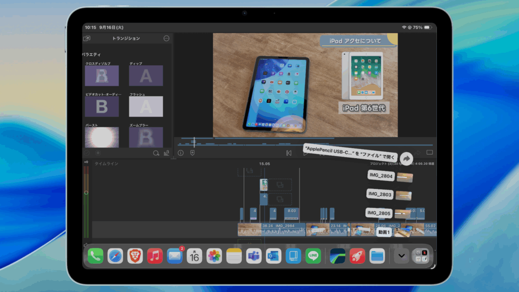Click the バラエティ category heading
519x292 pixels.
pos(91,54)
